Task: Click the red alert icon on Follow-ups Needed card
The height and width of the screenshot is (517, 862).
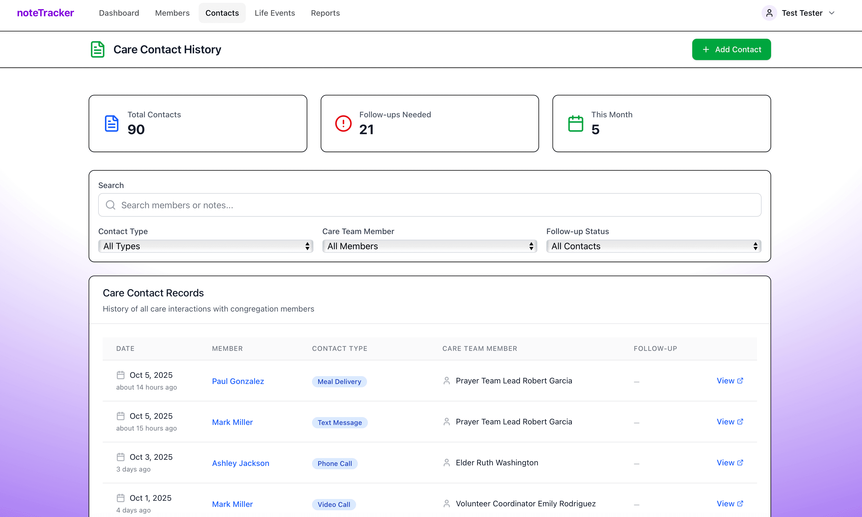Action: coord(343,123)
